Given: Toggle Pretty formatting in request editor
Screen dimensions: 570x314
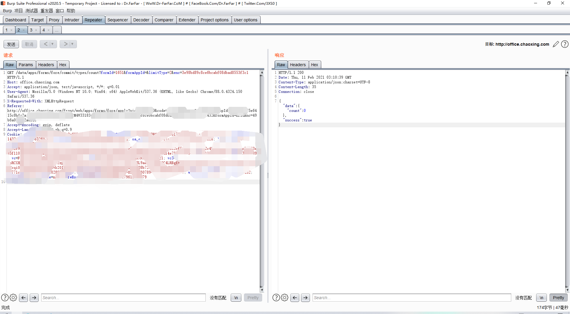Looking at the screenshot, I should click(x=253, y=297).
